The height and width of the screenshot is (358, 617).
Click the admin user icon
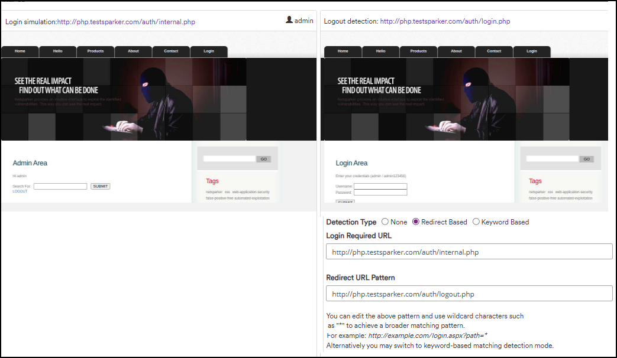click(x=289, y=19)
